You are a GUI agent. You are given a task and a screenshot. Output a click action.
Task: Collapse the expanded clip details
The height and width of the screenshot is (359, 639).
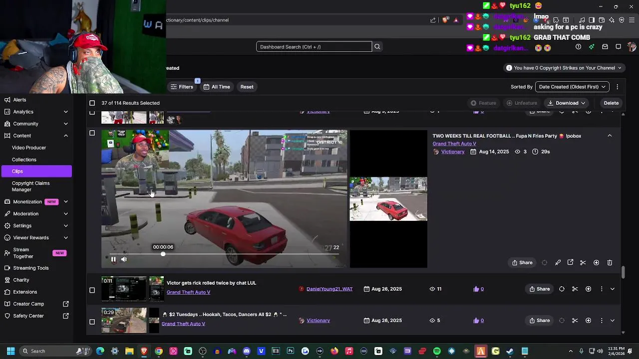[x=610, y=136]
